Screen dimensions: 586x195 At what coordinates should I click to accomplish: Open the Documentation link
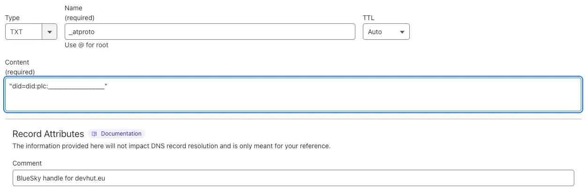[117, 134]
